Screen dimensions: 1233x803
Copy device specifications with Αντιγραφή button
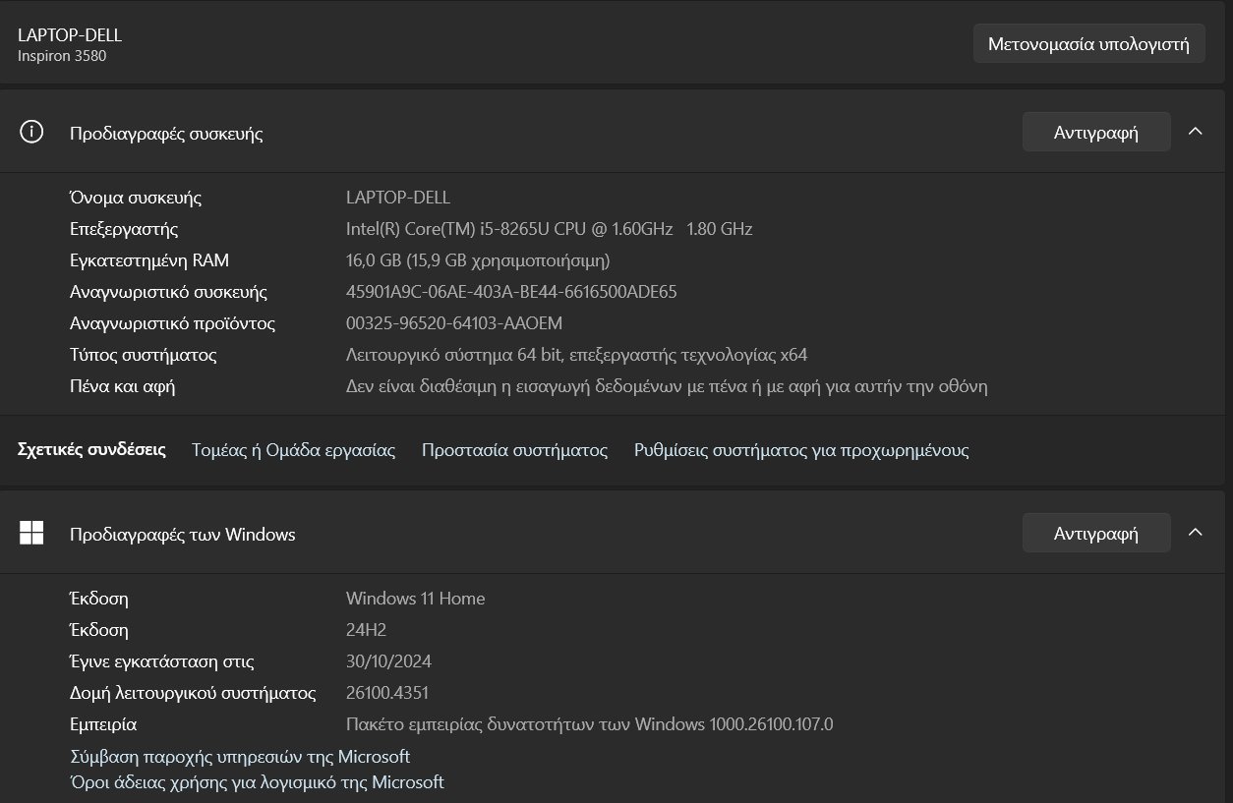point(1096,132)
